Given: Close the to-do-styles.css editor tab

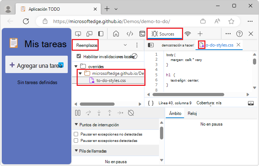Looking at the screenshot, I should pyautogui.click(x=238, y=45).
